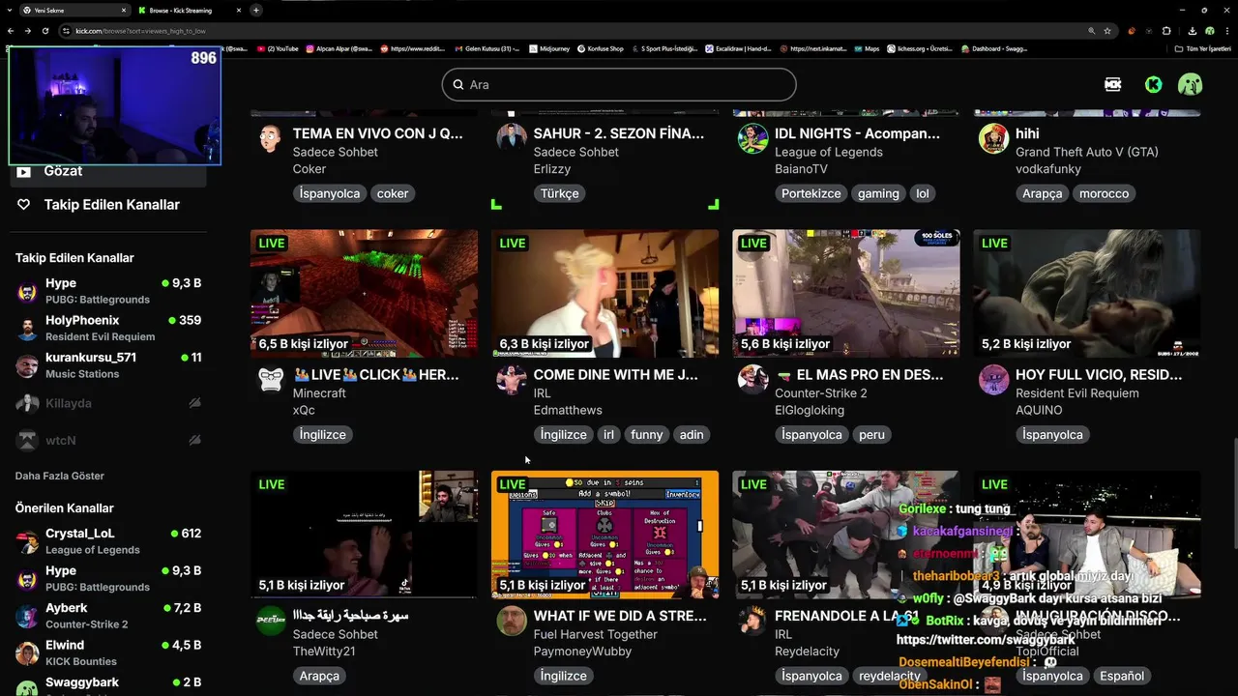Open ElGlogloking Counter-Strike 2 stream thumbnail

(x=846, y=294)
